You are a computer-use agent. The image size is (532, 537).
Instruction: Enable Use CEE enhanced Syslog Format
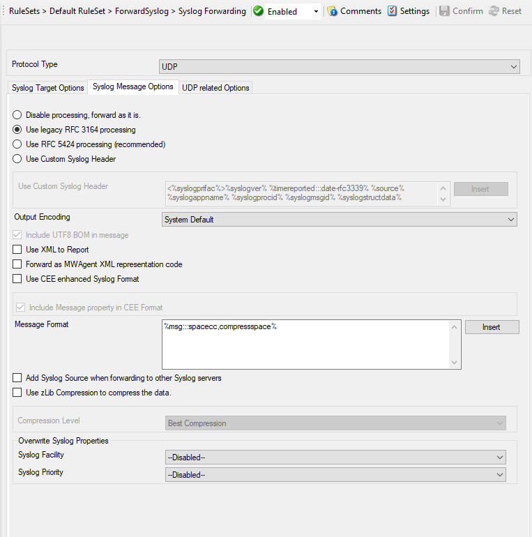[17, 279]
